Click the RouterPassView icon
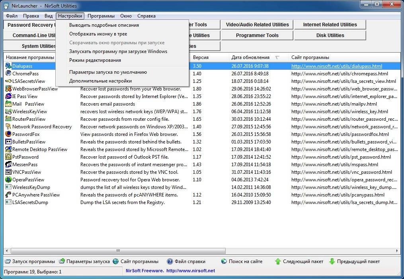Screen dimensions: 404x279 (8, 119)
